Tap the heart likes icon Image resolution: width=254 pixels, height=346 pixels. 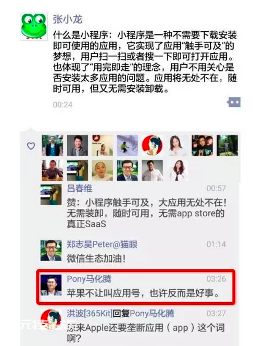tap(31, 146)
